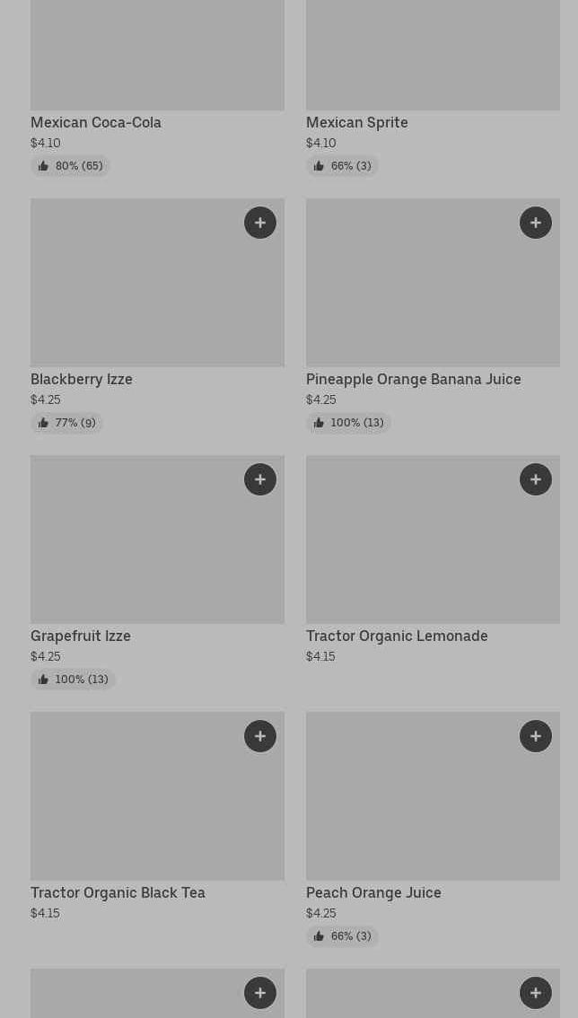This screenshot has width=578, height=1018.
Task: Add Tractor Organic Lemonade to cart
Action: pos(536,479)
